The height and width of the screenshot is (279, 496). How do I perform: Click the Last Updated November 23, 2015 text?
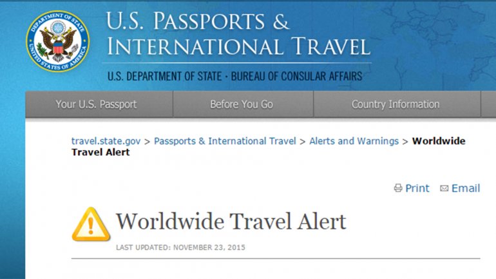pos(180,247)
